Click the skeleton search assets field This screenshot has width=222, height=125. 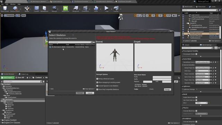[70, 42]
